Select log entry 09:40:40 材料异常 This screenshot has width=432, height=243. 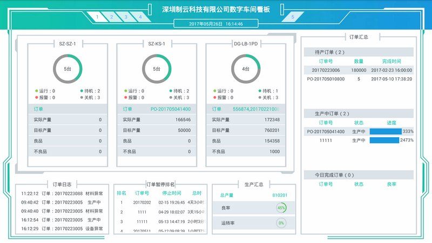click(x=62, y=211)
